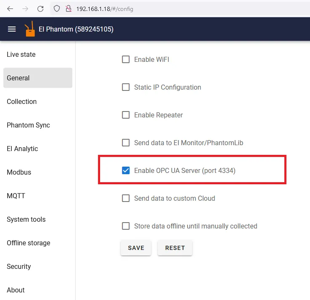Enable Static IP Configuration checkbox

pyautogui.click(x=126, y=87)
